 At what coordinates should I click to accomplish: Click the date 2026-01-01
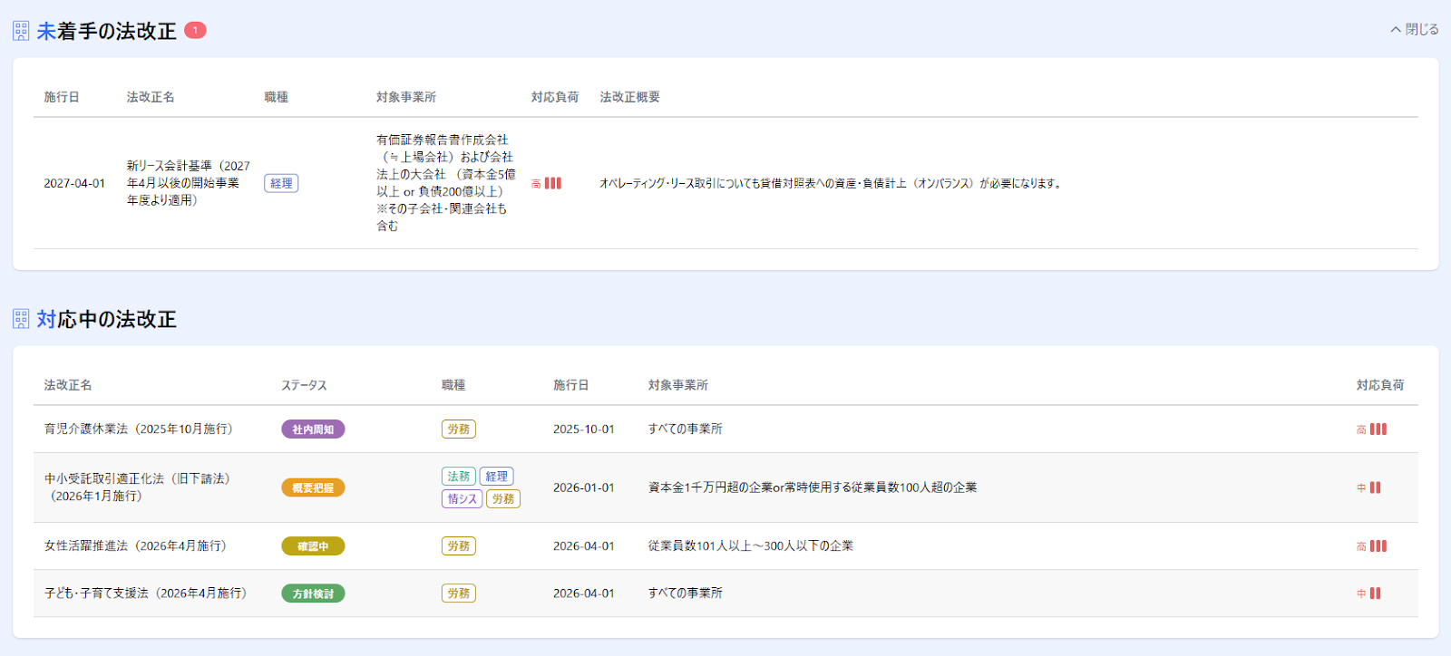(x=584, y=487)
